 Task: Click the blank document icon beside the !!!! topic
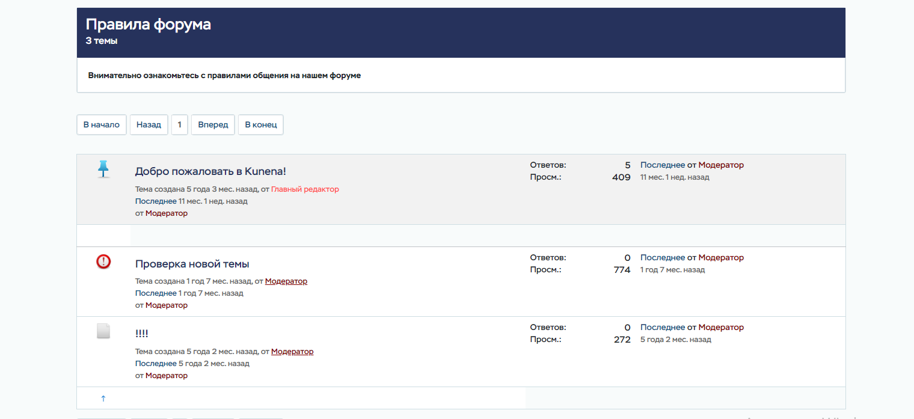(103, 331)
